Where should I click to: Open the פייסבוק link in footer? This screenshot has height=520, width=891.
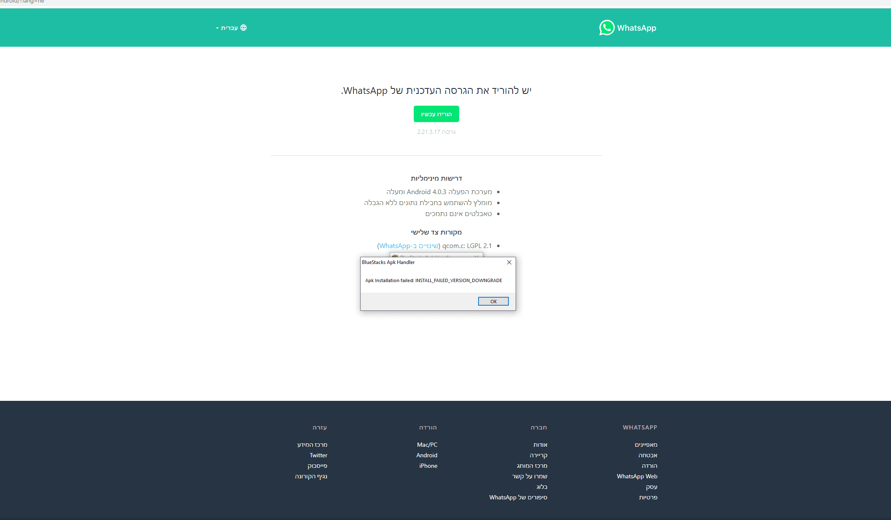coord(317,466)
